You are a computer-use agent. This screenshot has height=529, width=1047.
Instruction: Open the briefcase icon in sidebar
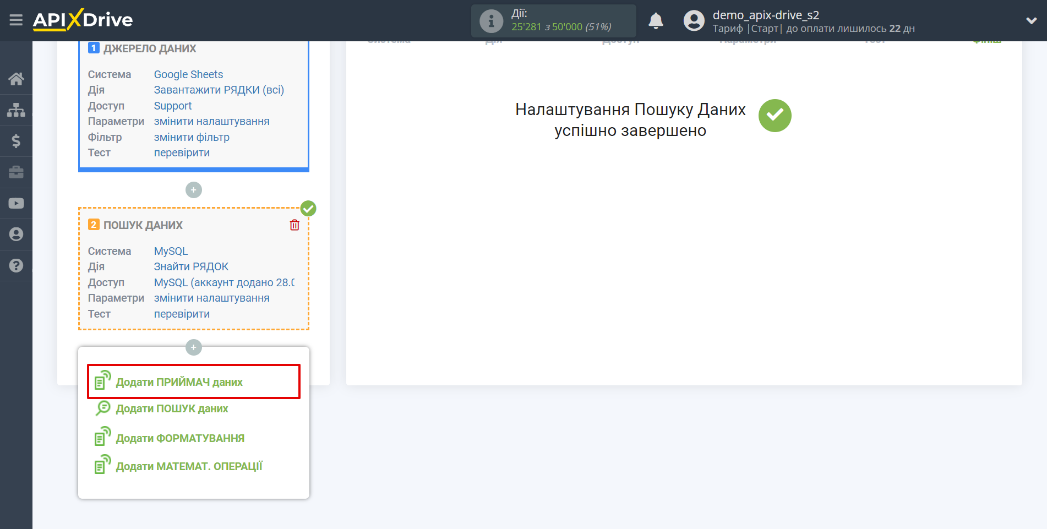16,172
